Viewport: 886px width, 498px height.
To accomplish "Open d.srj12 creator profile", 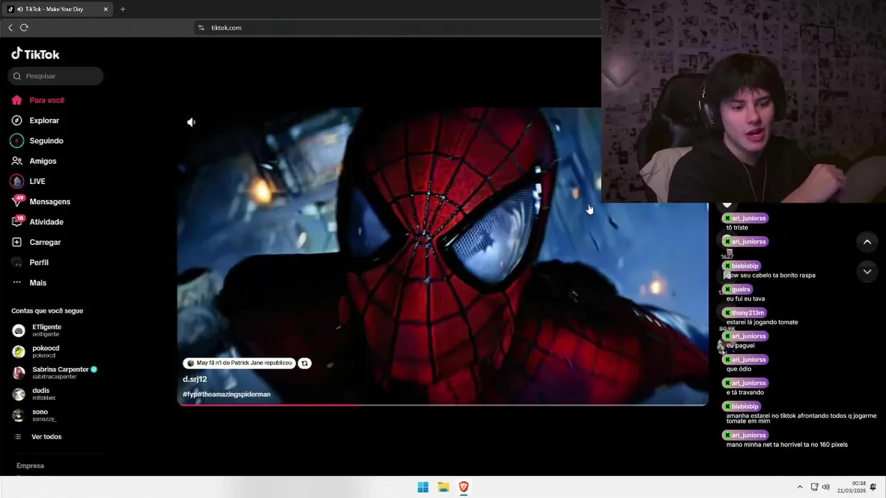I will 195,379.
